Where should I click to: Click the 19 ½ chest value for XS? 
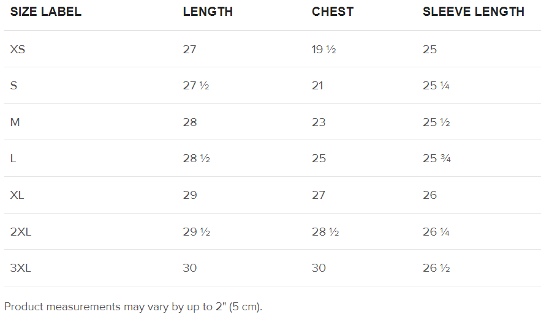click(323, 49)
